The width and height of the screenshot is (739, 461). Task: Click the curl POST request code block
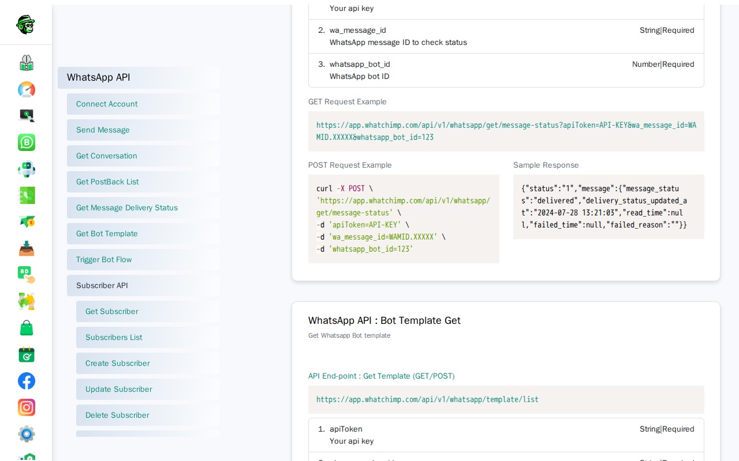click(404, 219)
